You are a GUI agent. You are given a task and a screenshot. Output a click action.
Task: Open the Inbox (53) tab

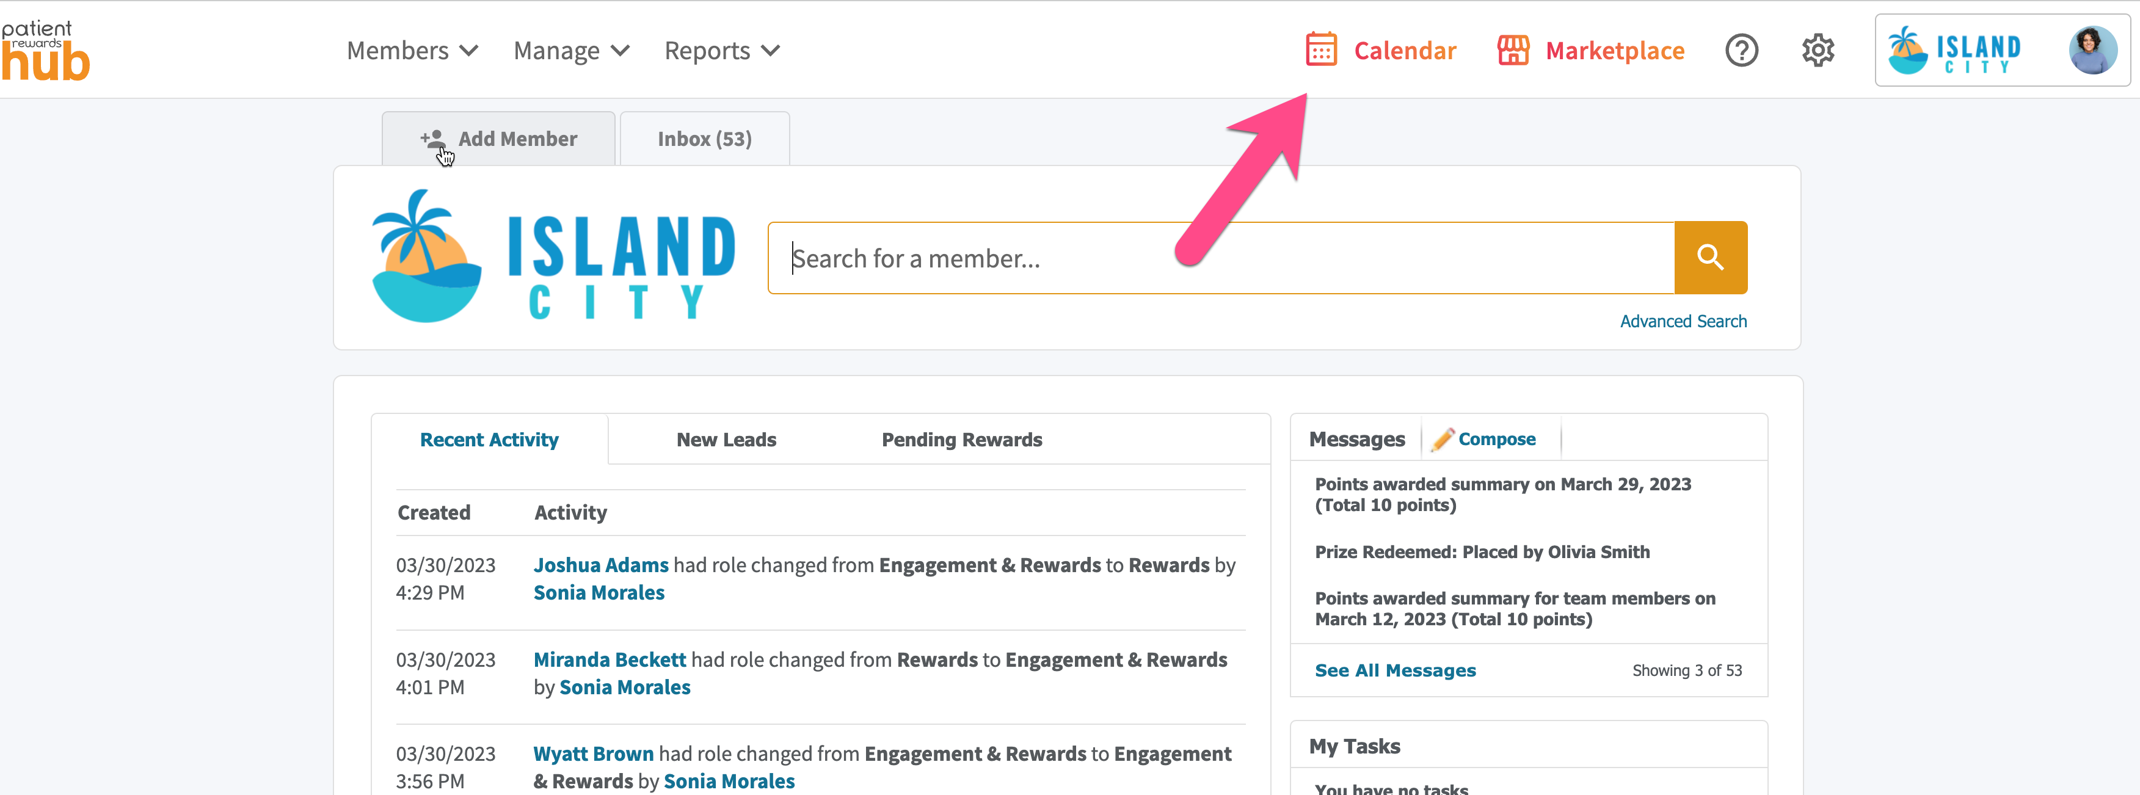tap(704, 139)
